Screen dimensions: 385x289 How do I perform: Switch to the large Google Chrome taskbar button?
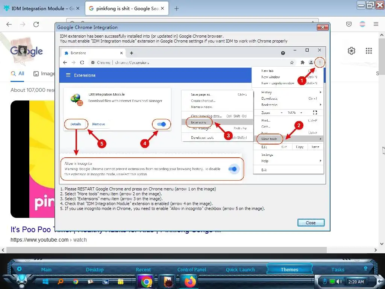pos(146,281)
